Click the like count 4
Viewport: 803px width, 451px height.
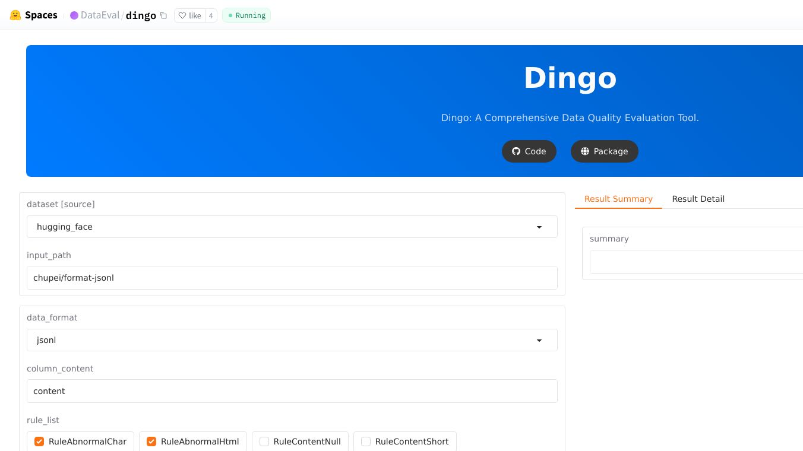tap(211, 16)
